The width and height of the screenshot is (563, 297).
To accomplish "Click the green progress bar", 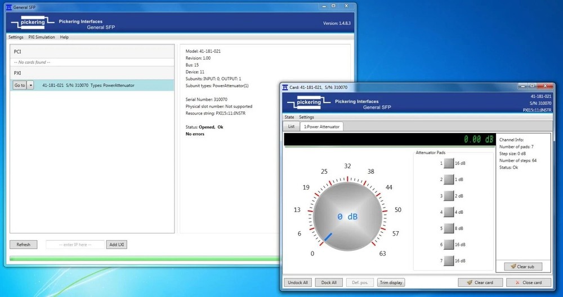I will point(144,258).
